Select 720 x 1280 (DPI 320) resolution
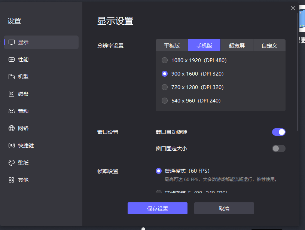This screenshot has width=305, height=230. tap(165, 87)
